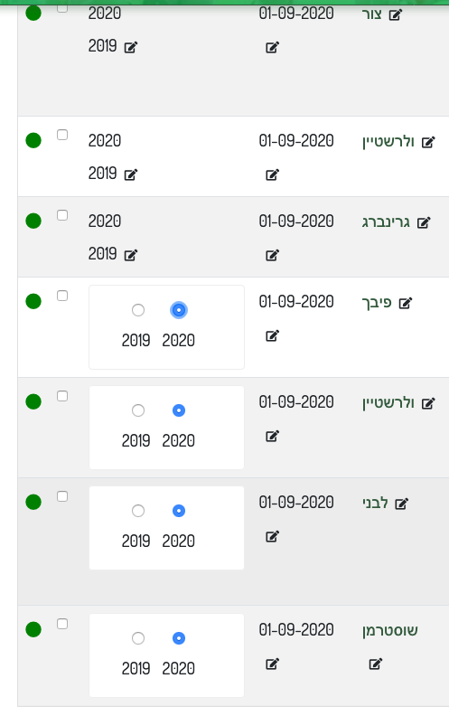
Task: Click the green status dot in the פיבך row
Action: click(x=33, y=301)
